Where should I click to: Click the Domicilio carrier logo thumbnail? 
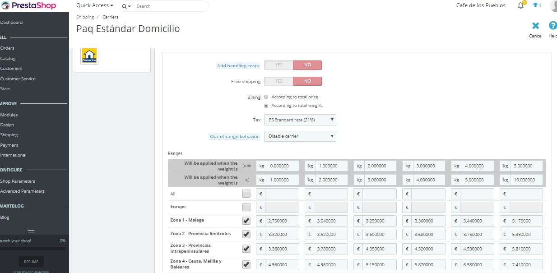pos(89,56)
